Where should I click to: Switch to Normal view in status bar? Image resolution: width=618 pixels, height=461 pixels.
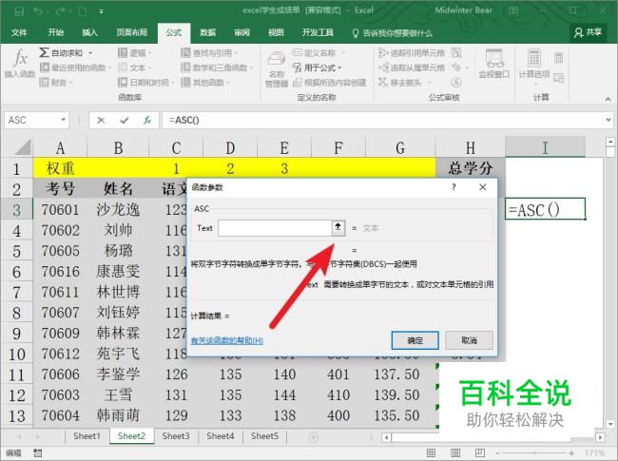pyautogui.click(x=432, y=453)
